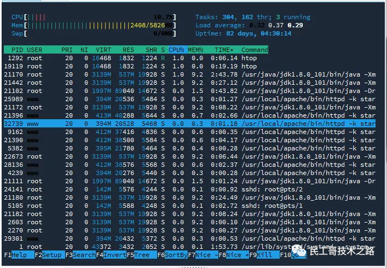Open the F6 SortBy option

click(x=172, y=255)
